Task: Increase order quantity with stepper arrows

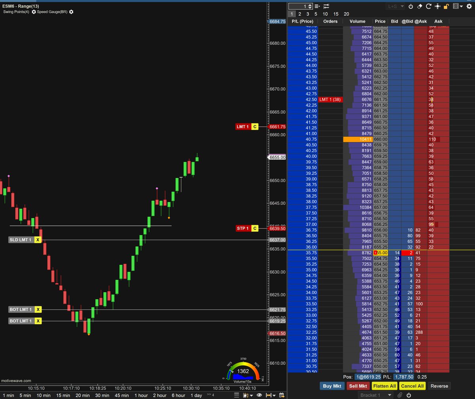Action: (x=310, y=5)
